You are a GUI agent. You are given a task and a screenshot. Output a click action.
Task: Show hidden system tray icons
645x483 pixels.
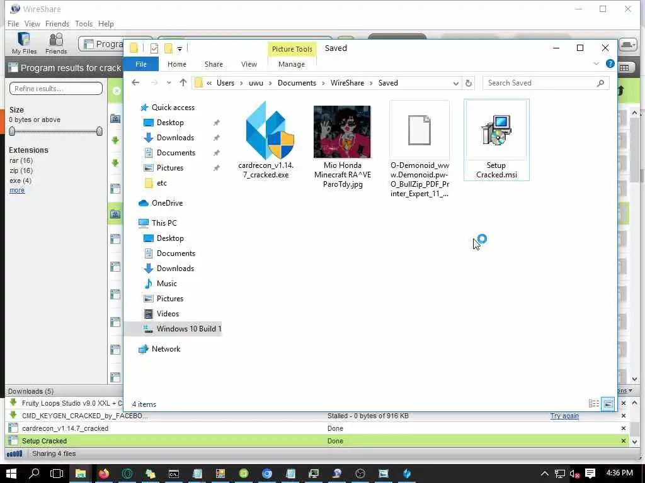(x=544, y=474)
